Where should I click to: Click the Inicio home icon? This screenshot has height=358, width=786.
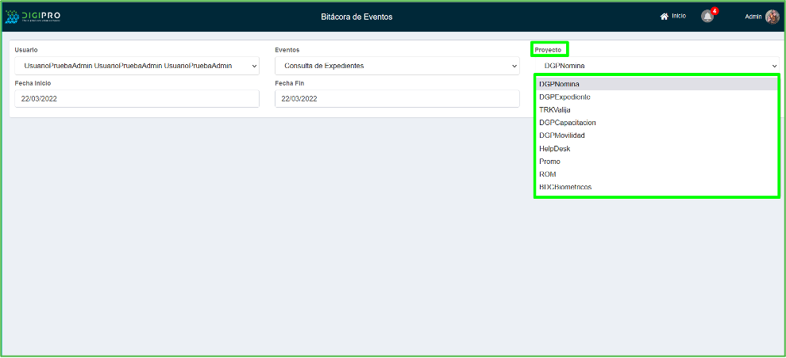[665, 17]
